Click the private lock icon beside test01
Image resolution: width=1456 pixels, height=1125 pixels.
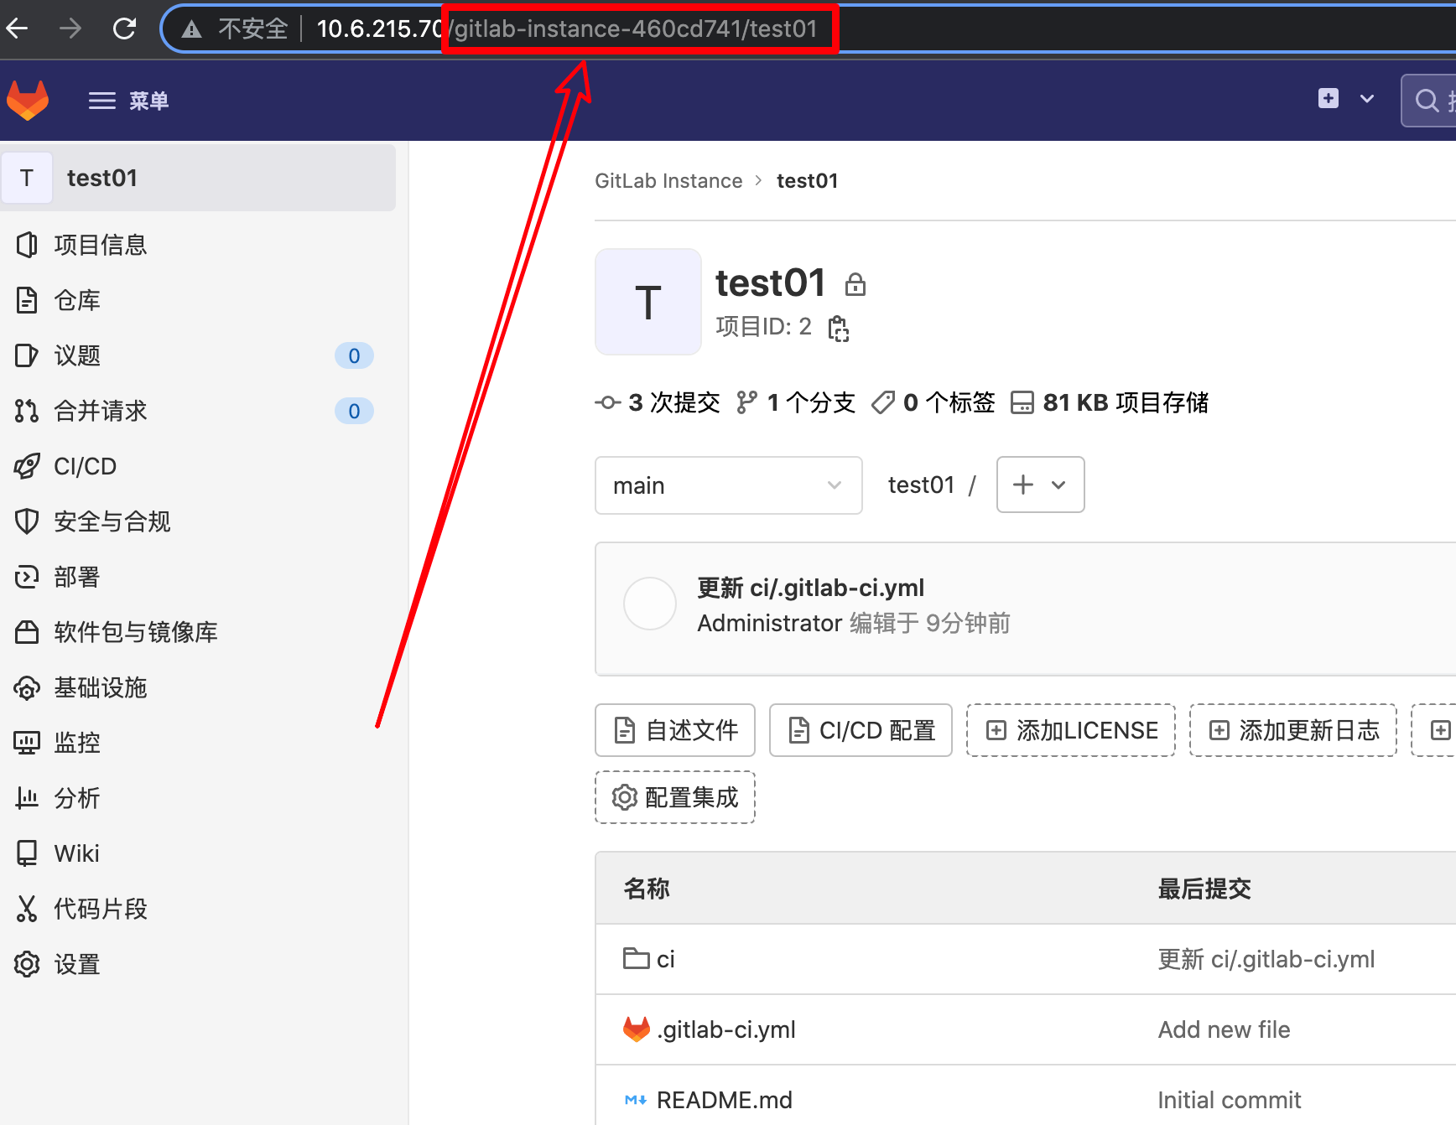click(x=855, y=284)
